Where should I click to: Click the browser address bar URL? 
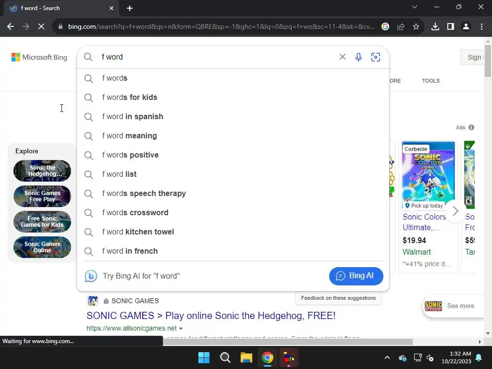(x=221, y=27)
